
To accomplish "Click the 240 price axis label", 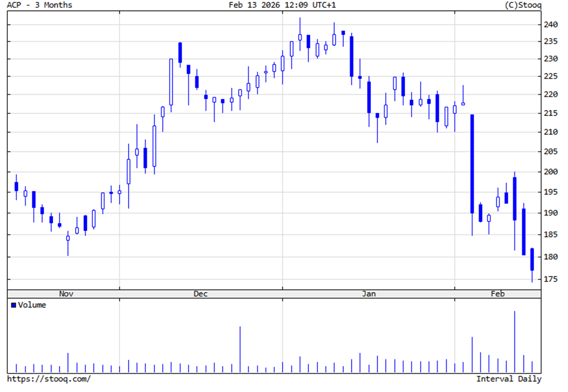I will (551, 25).
